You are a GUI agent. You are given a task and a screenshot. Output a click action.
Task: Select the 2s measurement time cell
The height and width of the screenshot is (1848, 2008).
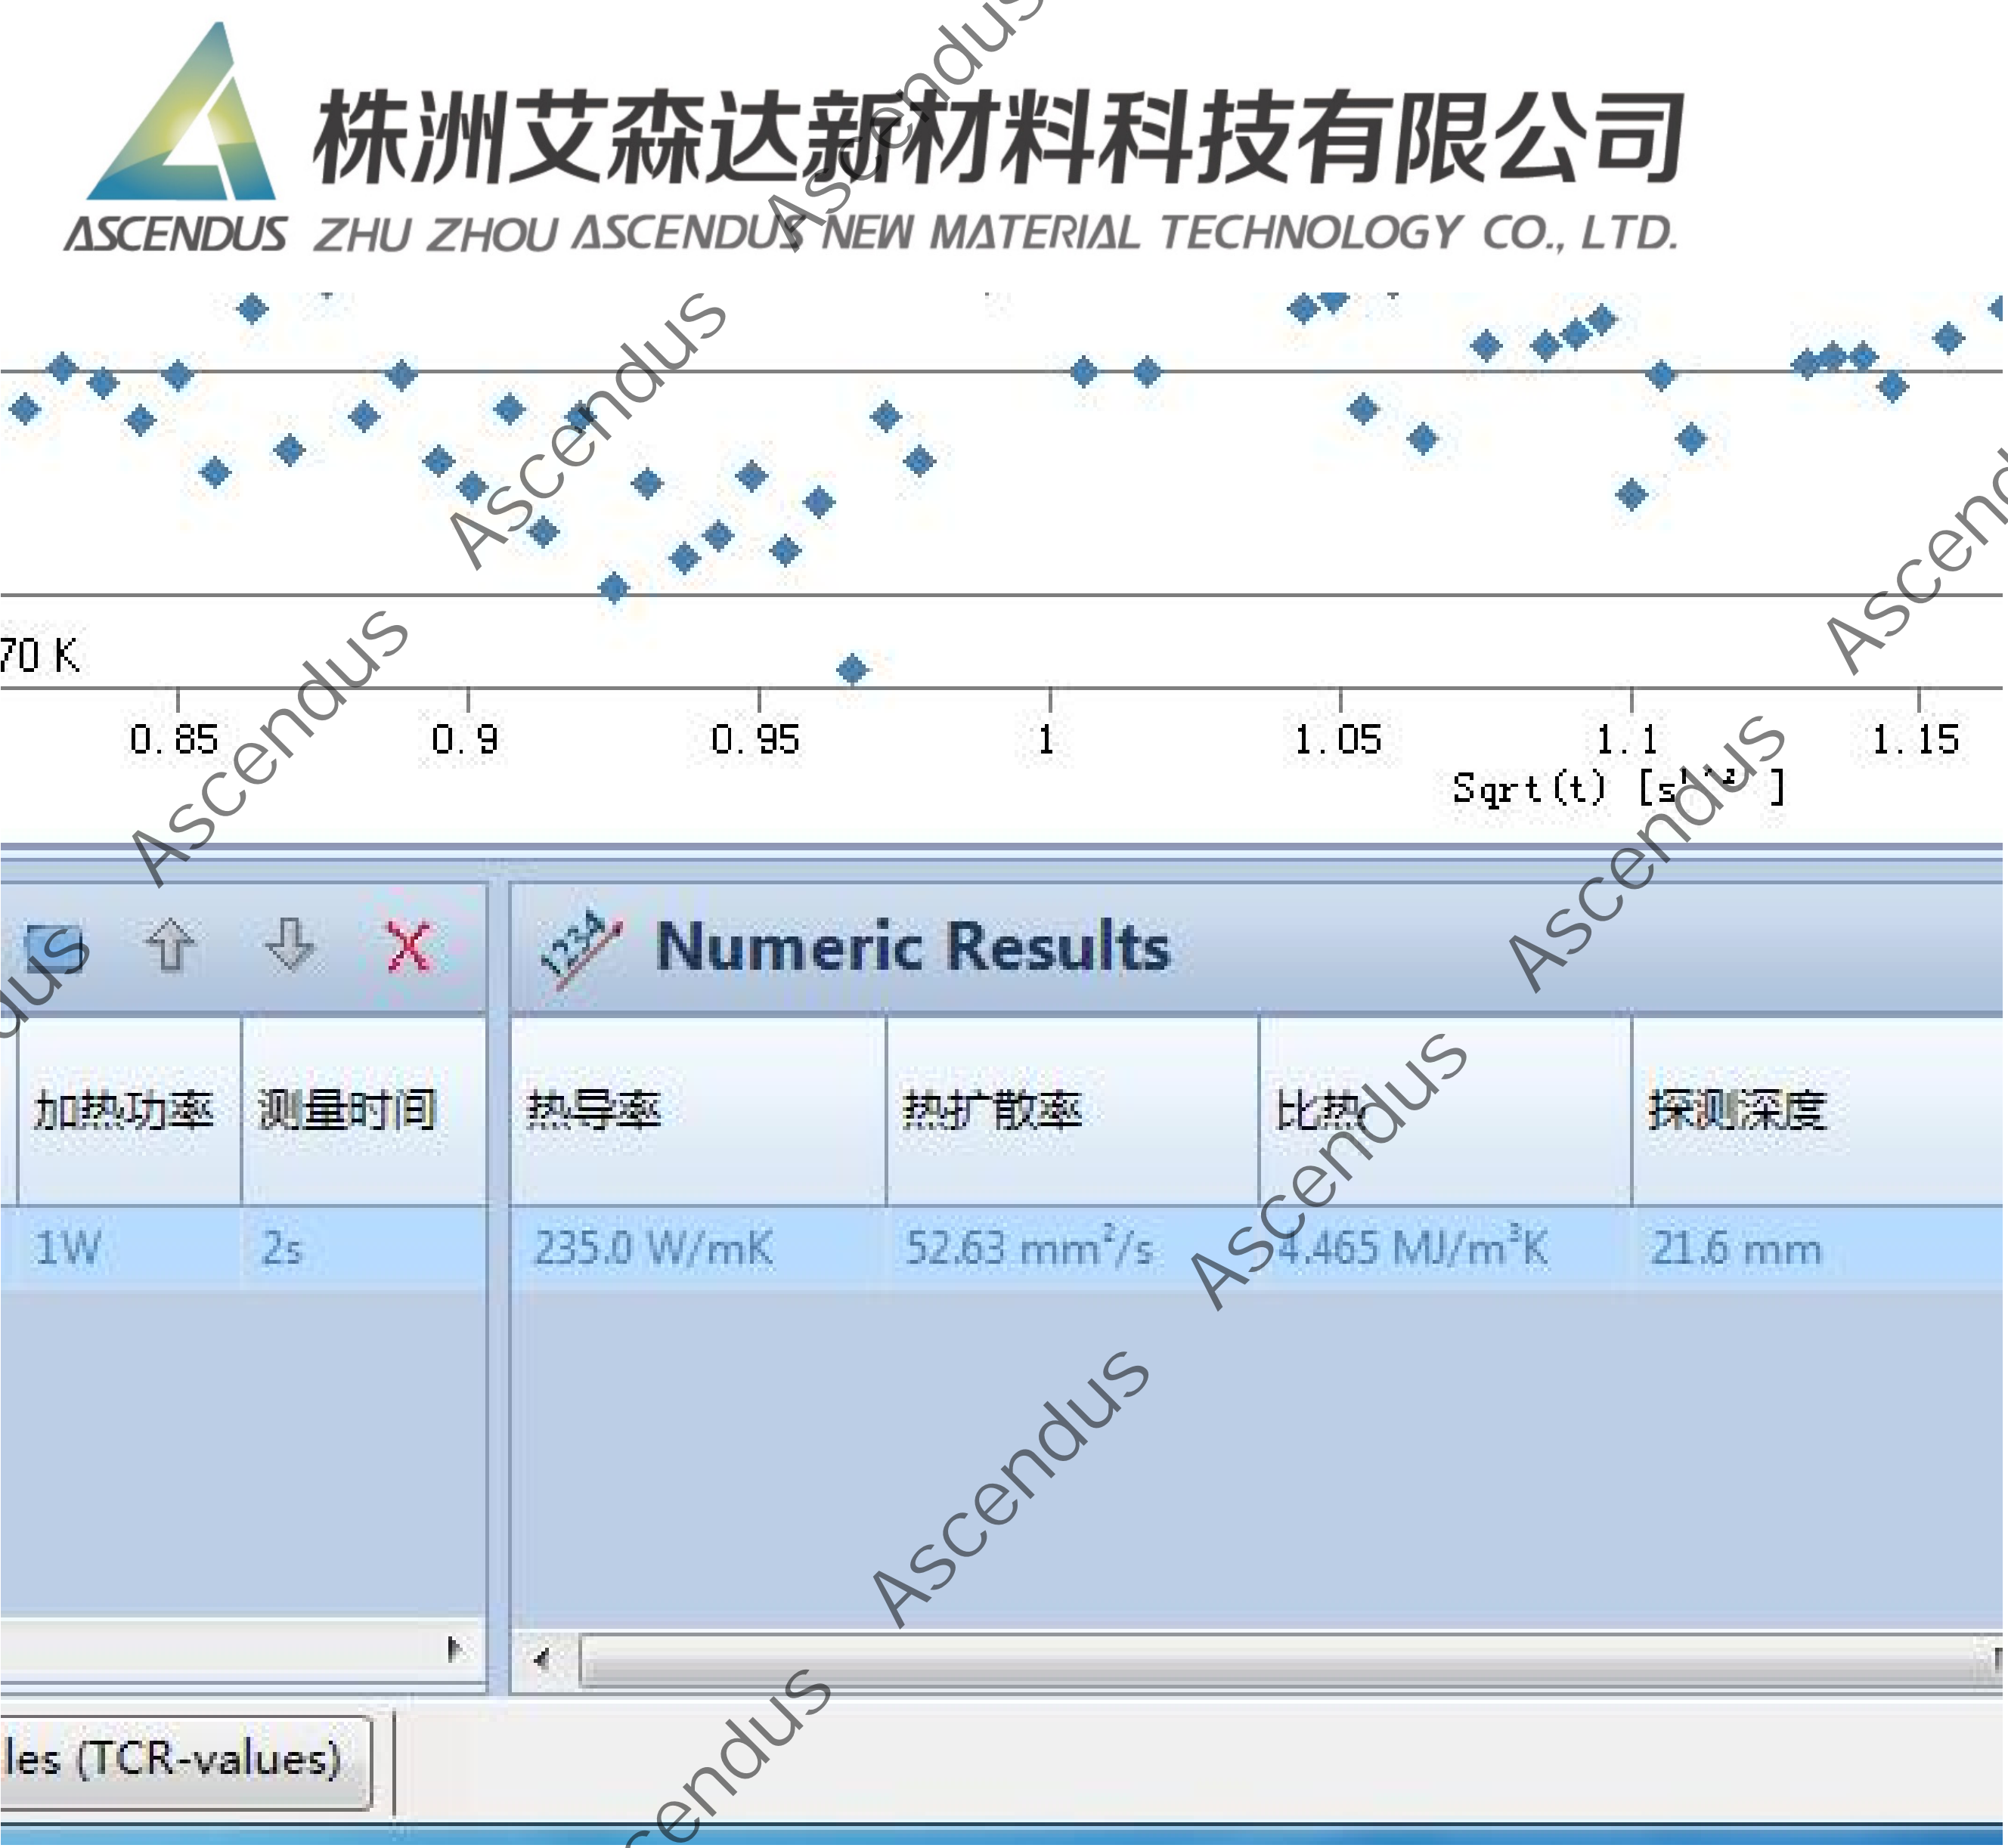[x=364, y=1248]
